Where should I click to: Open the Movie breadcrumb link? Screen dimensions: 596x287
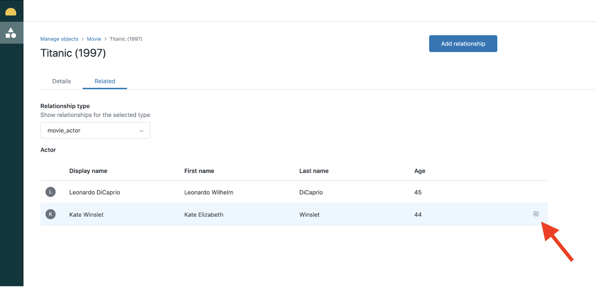pyautogui.click(x=94, y=39)
